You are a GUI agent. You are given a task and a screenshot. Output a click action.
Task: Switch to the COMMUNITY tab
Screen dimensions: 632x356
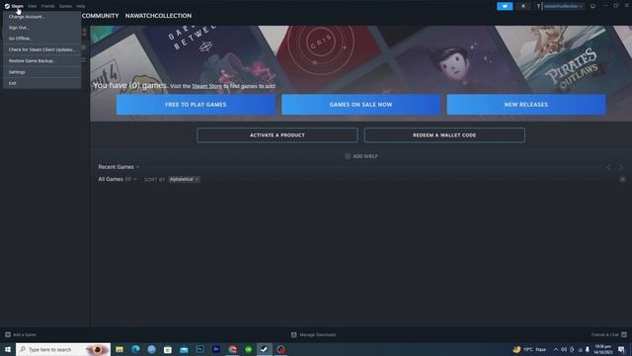100,16
